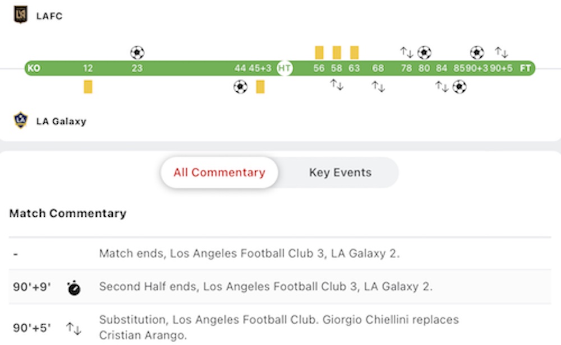Click the LA Galaxy substitution icon at minute 68

[378, 86]
